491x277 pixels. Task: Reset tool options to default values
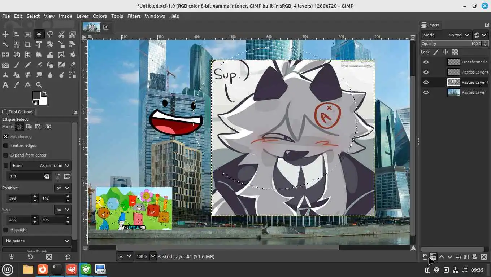68,257
